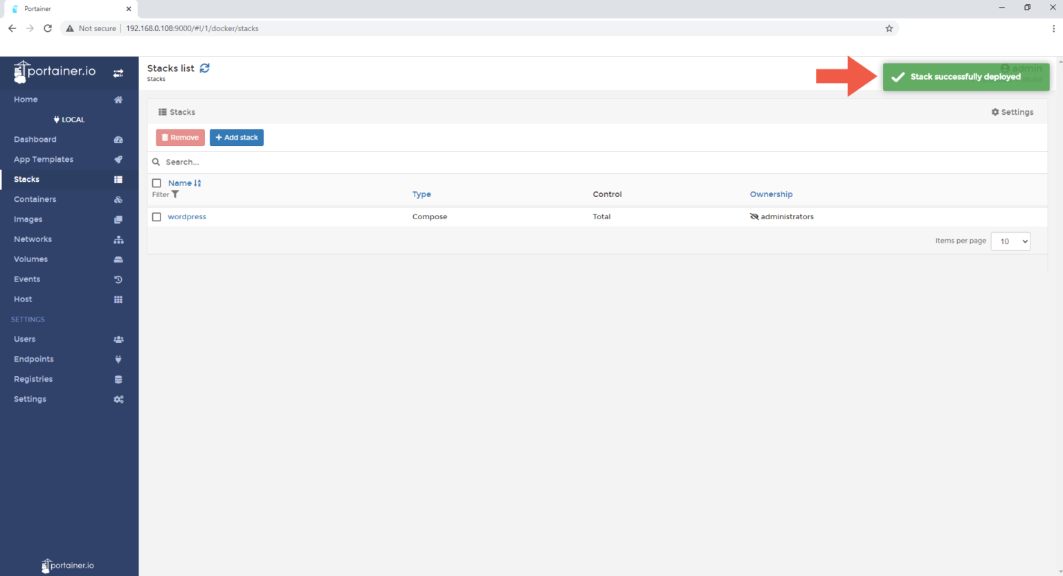Viewport: 1063px width, 576px height.
Task: Click the Volumes drive icon
Action: [x=118, y=260]
